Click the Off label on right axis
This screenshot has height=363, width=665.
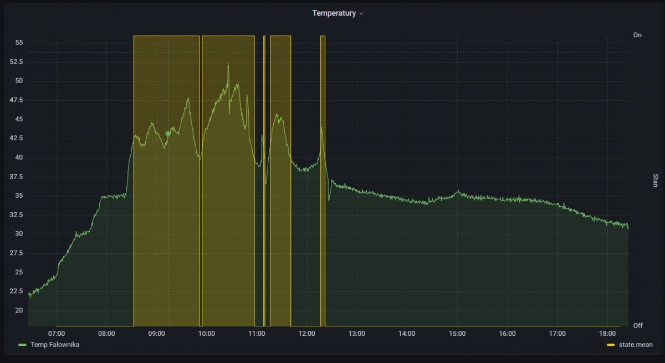[638, 325]
